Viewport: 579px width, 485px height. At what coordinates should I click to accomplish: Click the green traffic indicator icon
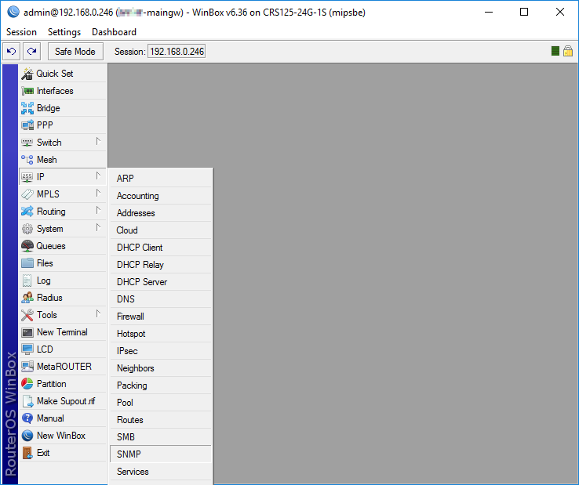click(555, 51)
